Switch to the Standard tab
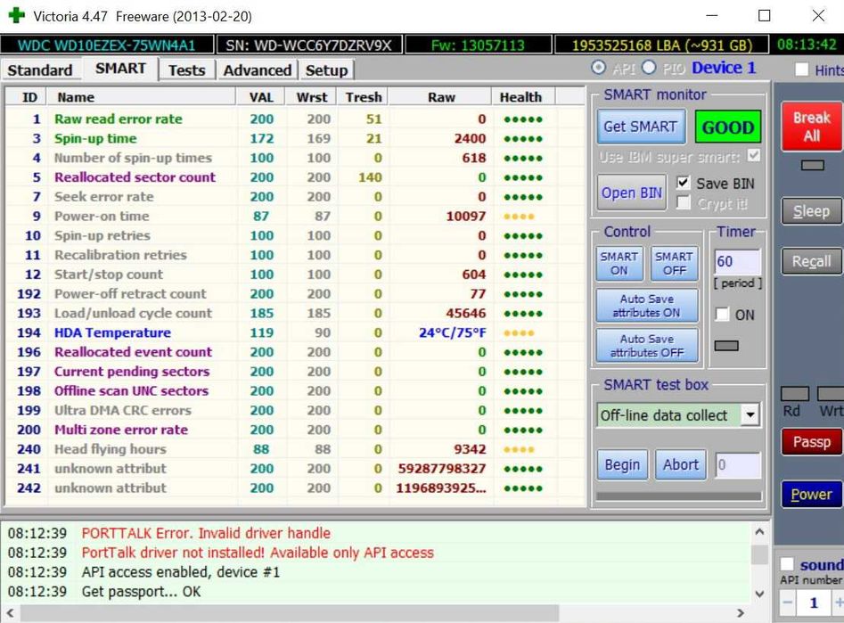Screen dimensions: 844x623 40,70
